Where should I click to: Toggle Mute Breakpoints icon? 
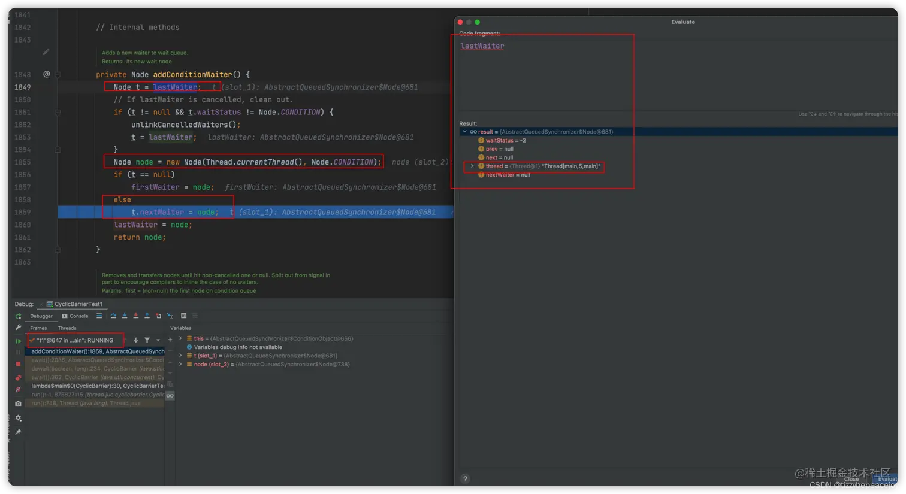tap(18, 389)
